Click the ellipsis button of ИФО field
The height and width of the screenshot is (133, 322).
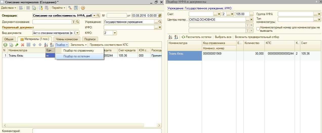[x=156, y=27]
